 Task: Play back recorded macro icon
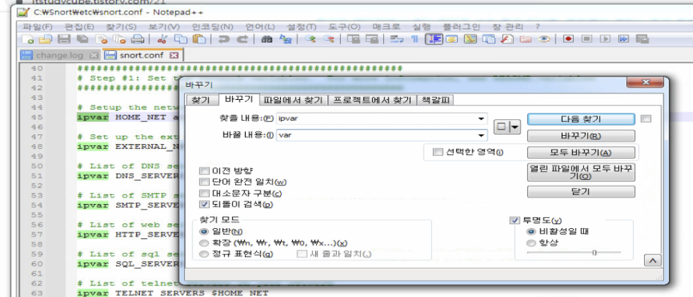(x=605, y=39)
